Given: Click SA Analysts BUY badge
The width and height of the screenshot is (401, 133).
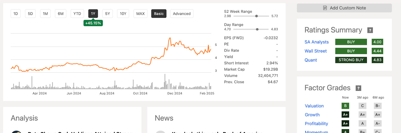Looking at the screenshot, I should point(351,42).
